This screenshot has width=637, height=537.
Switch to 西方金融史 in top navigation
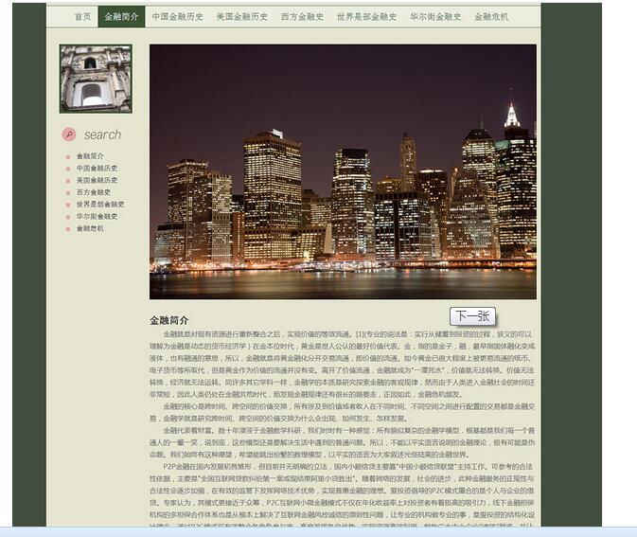tap(302, 17)
